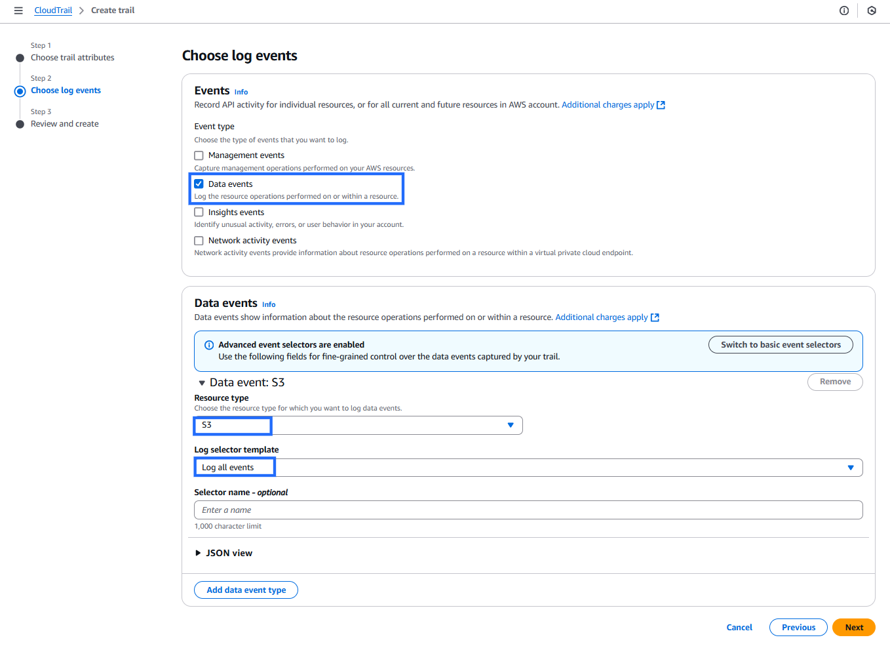Image resolution: width=890 pixels, height=646 pixels.
Task: Enable the Insights events checkbox
Action: click(199, 212)
